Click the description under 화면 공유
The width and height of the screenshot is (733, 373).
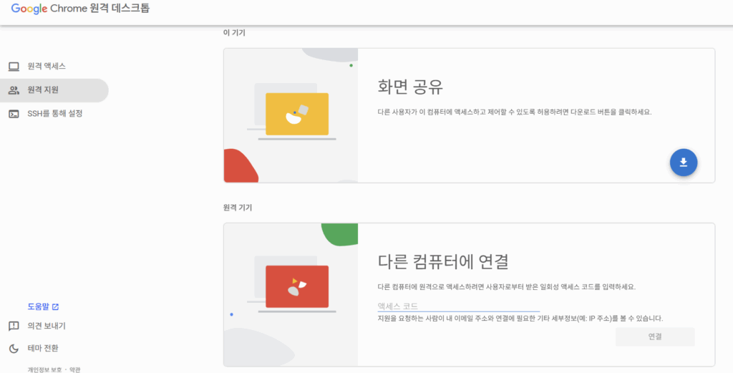tap(514, 112)
